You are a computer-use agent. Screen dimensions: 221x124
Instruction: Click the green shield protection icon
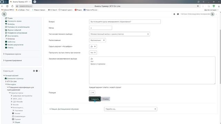(x=214, y=6)
